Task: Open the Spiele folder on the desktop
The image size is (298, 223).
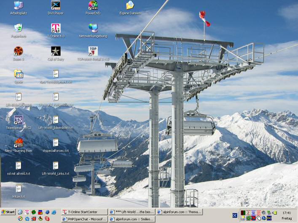Action: coord(18,74)
